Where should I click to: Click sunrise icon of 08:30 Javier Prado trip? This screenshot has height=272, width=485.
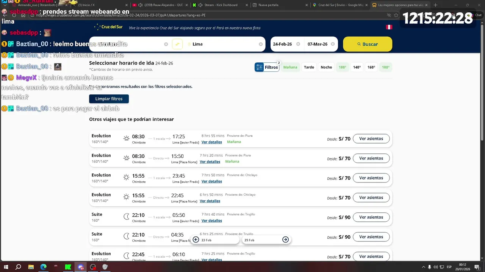(126, 138)
